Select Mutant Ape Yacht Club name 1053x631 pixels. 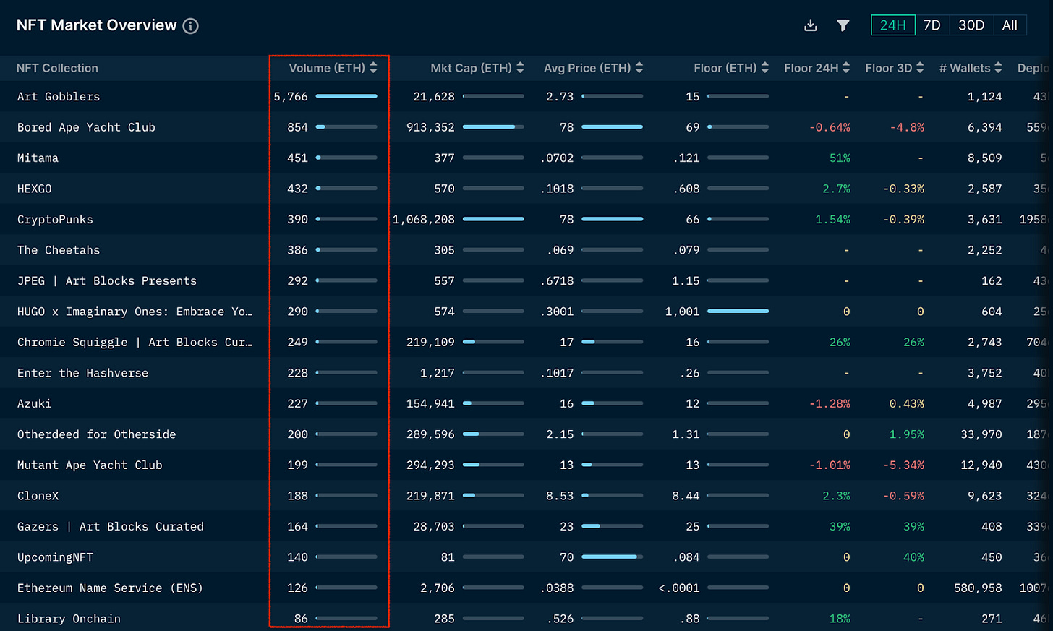[90, 465]
